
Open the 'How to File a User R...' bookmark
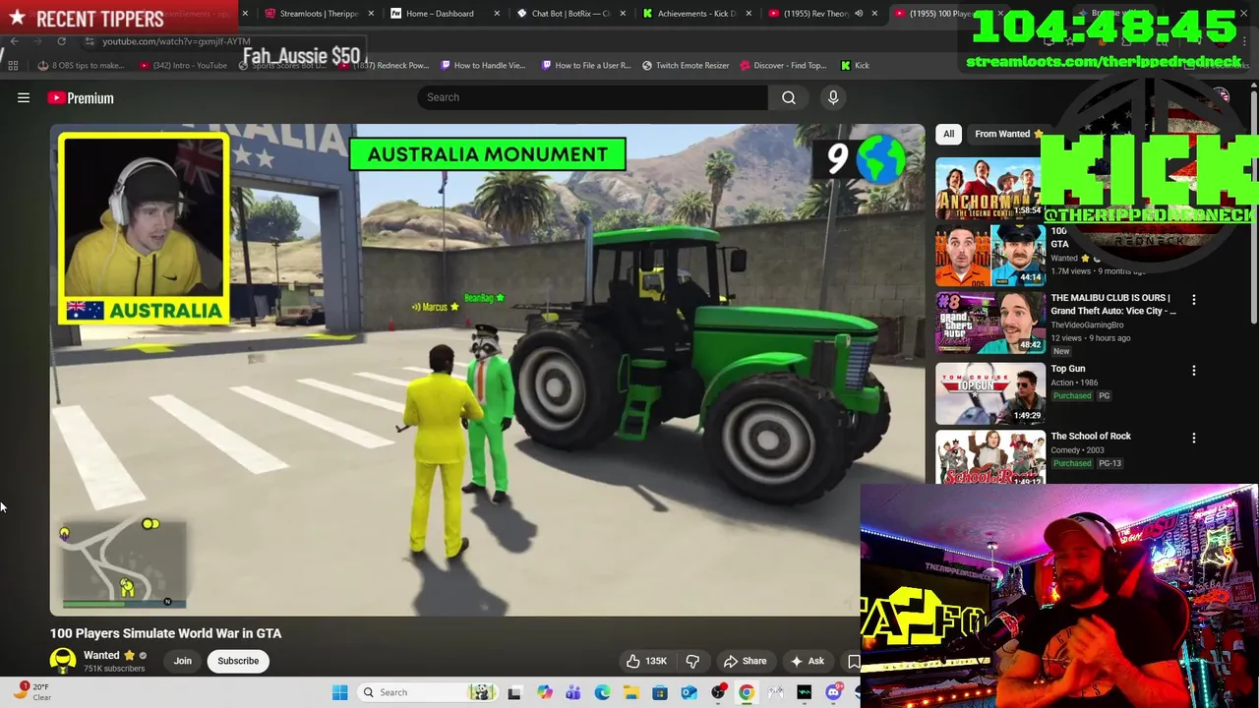tap(585, 65)
